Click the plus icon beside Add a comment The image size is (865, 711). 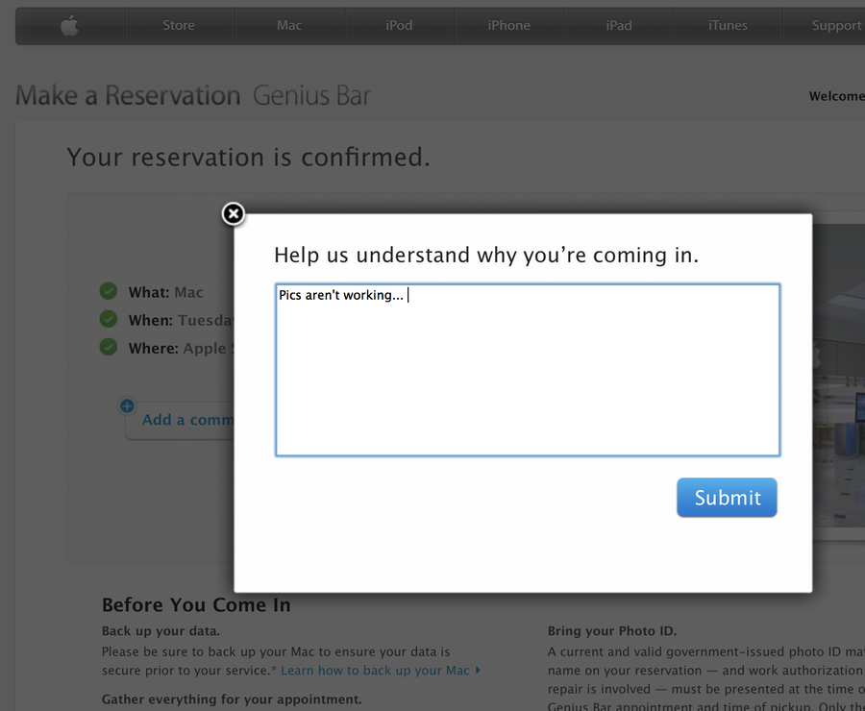pos(127,406)
